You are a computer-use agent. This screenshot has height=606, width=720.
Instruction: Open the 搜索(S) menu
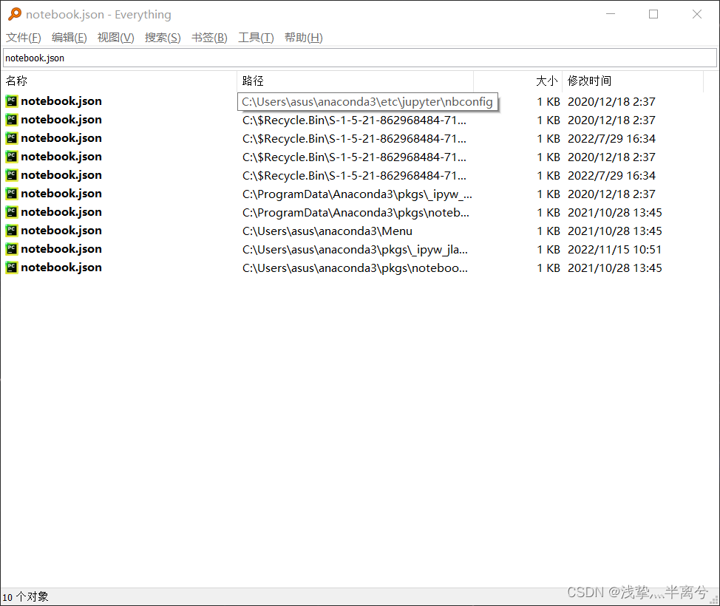pos(163,38)
